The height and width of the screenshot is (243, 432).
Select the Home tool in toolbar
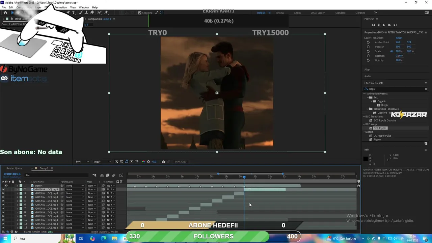coord(5,12)
